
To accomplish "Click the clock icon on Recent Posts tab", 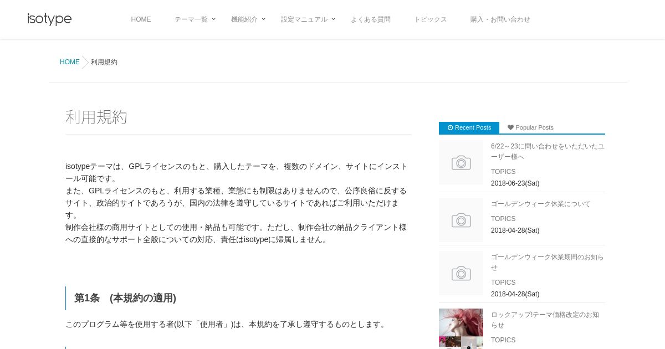I will point(451,127).
